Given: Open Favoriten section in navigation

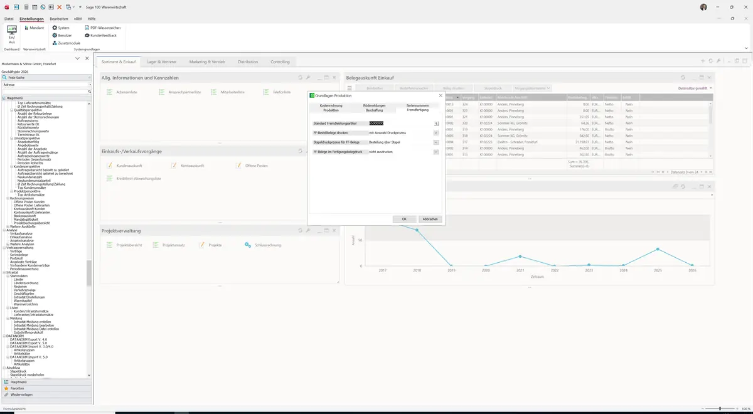Looking at the screenshot, I should pyautogui.click(x=46, y=388).
